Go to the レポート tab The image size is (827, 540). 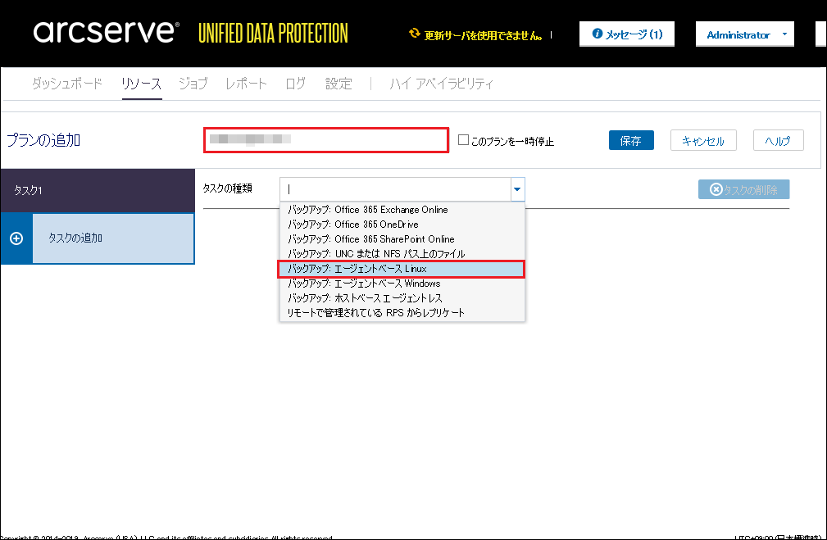(247, 84)
